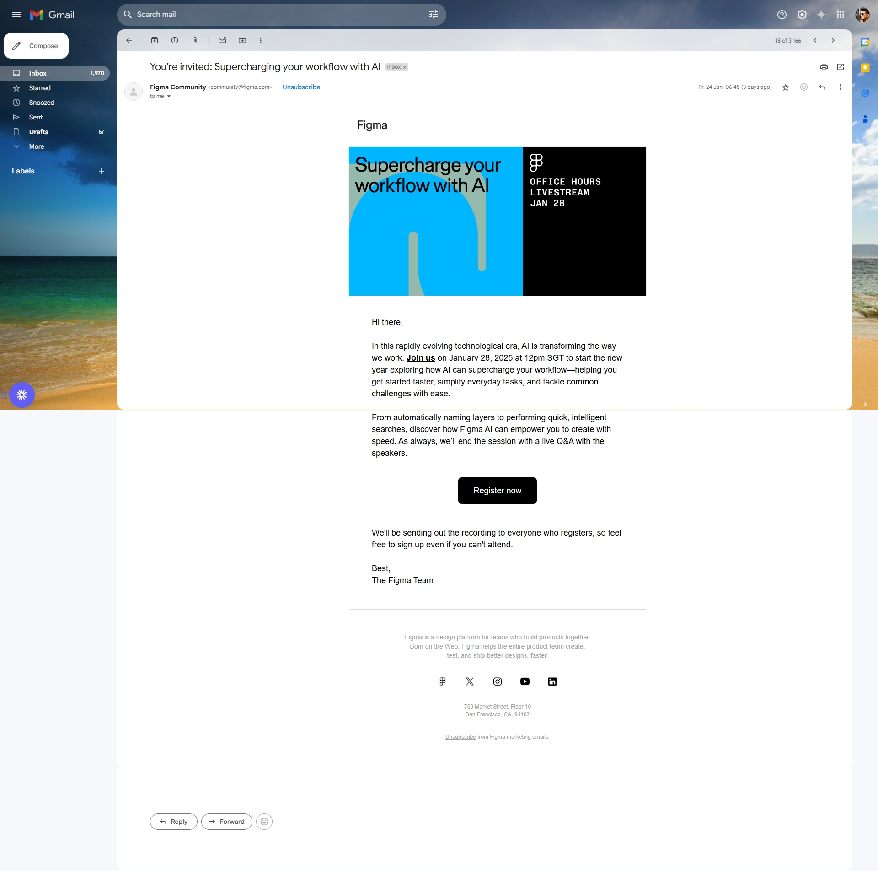Expand the 'to me' recipient details
This screenshot has width=878, height=871.
point(169,96)
